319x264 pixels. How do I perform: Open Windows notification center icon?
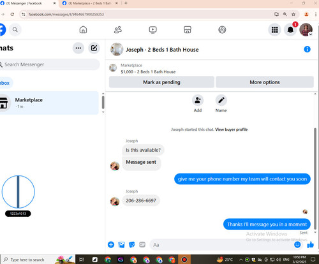tap(313, 260)
